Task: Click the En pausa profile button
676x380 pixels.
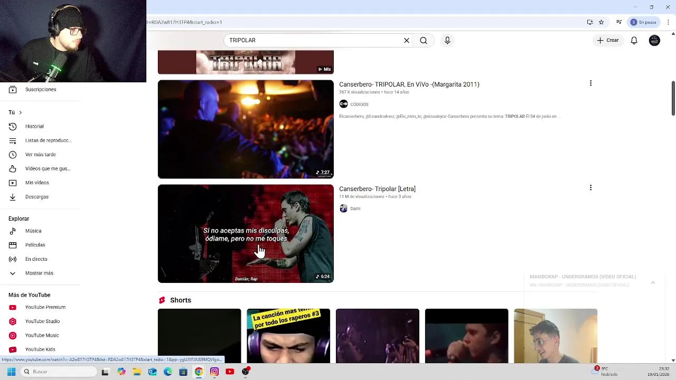Action: (643, 22)
